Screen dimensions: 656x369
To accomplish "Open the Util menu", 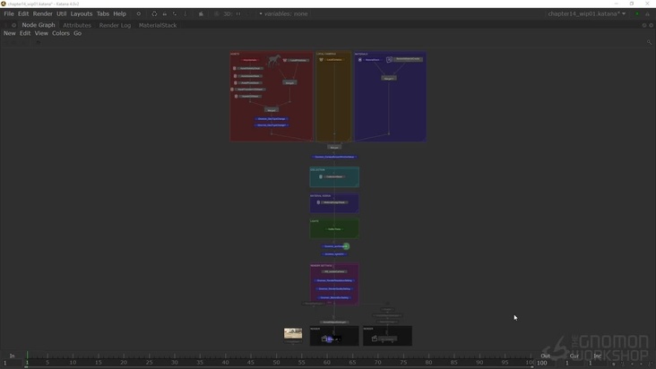I will coord(62,13).
